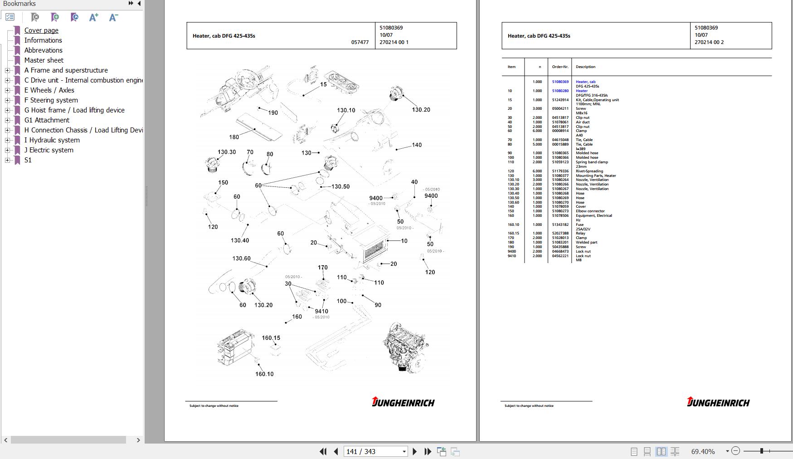Click the previous view icon

pos(441,451)
